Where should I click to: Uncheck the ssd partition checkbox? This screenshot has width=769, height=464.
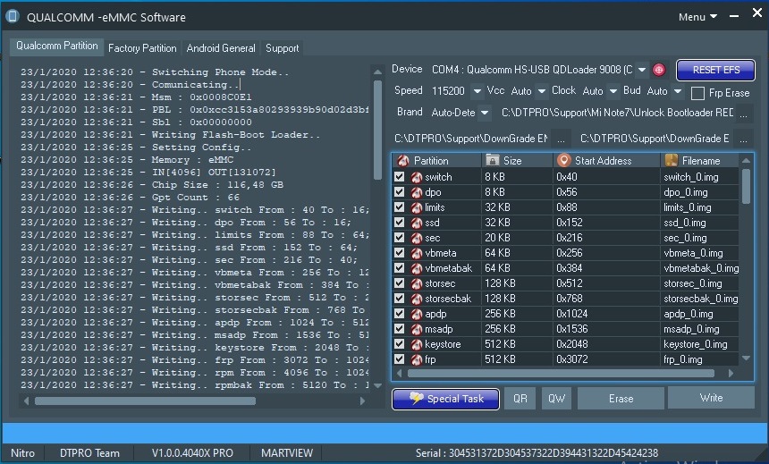point(399,223)
